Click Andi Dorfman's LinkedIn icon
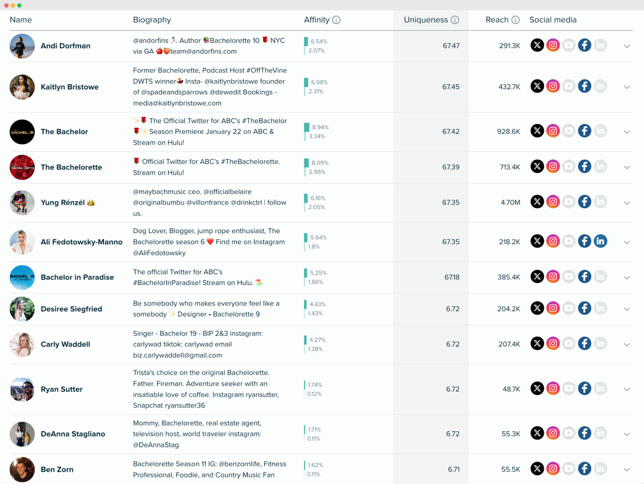 600,45
